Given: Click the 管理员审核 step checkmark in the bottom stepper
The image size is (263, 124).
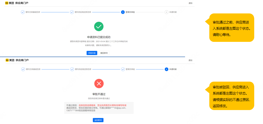Looking at the screenshot, I should click(123, 69).
